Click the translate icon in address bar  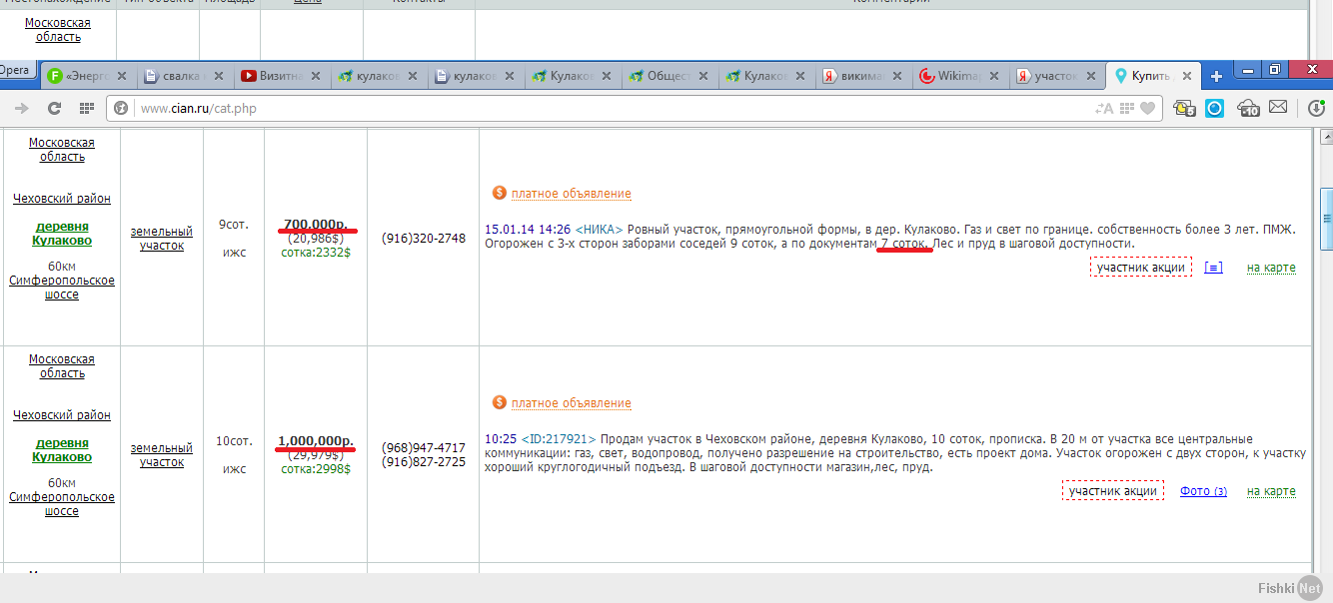click(1104, 108)
